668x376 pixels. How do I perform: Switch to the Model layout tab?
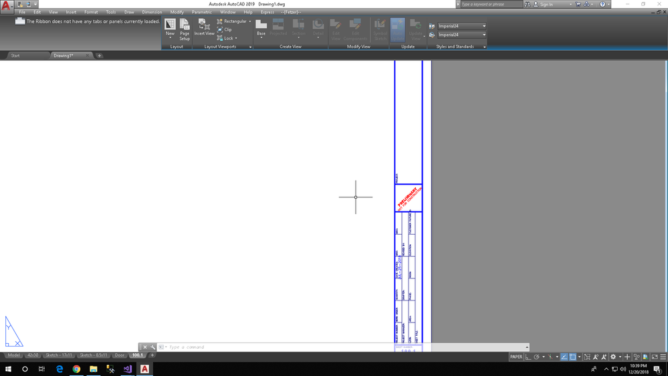coord(13,355)
